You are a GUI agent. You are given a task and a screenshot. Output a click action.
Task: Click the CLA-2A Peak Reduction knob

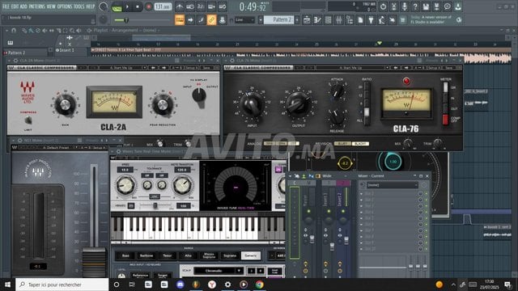[x=162, y=105]
